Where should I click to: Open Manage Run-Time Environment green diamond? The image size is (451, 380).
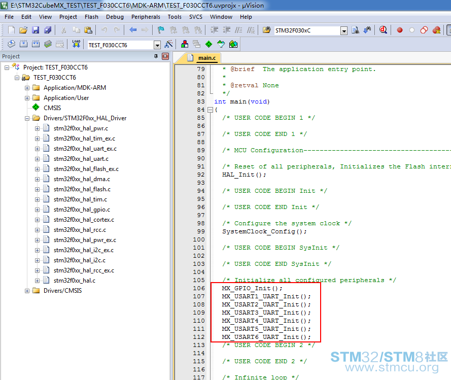click(x=209, y=44)
